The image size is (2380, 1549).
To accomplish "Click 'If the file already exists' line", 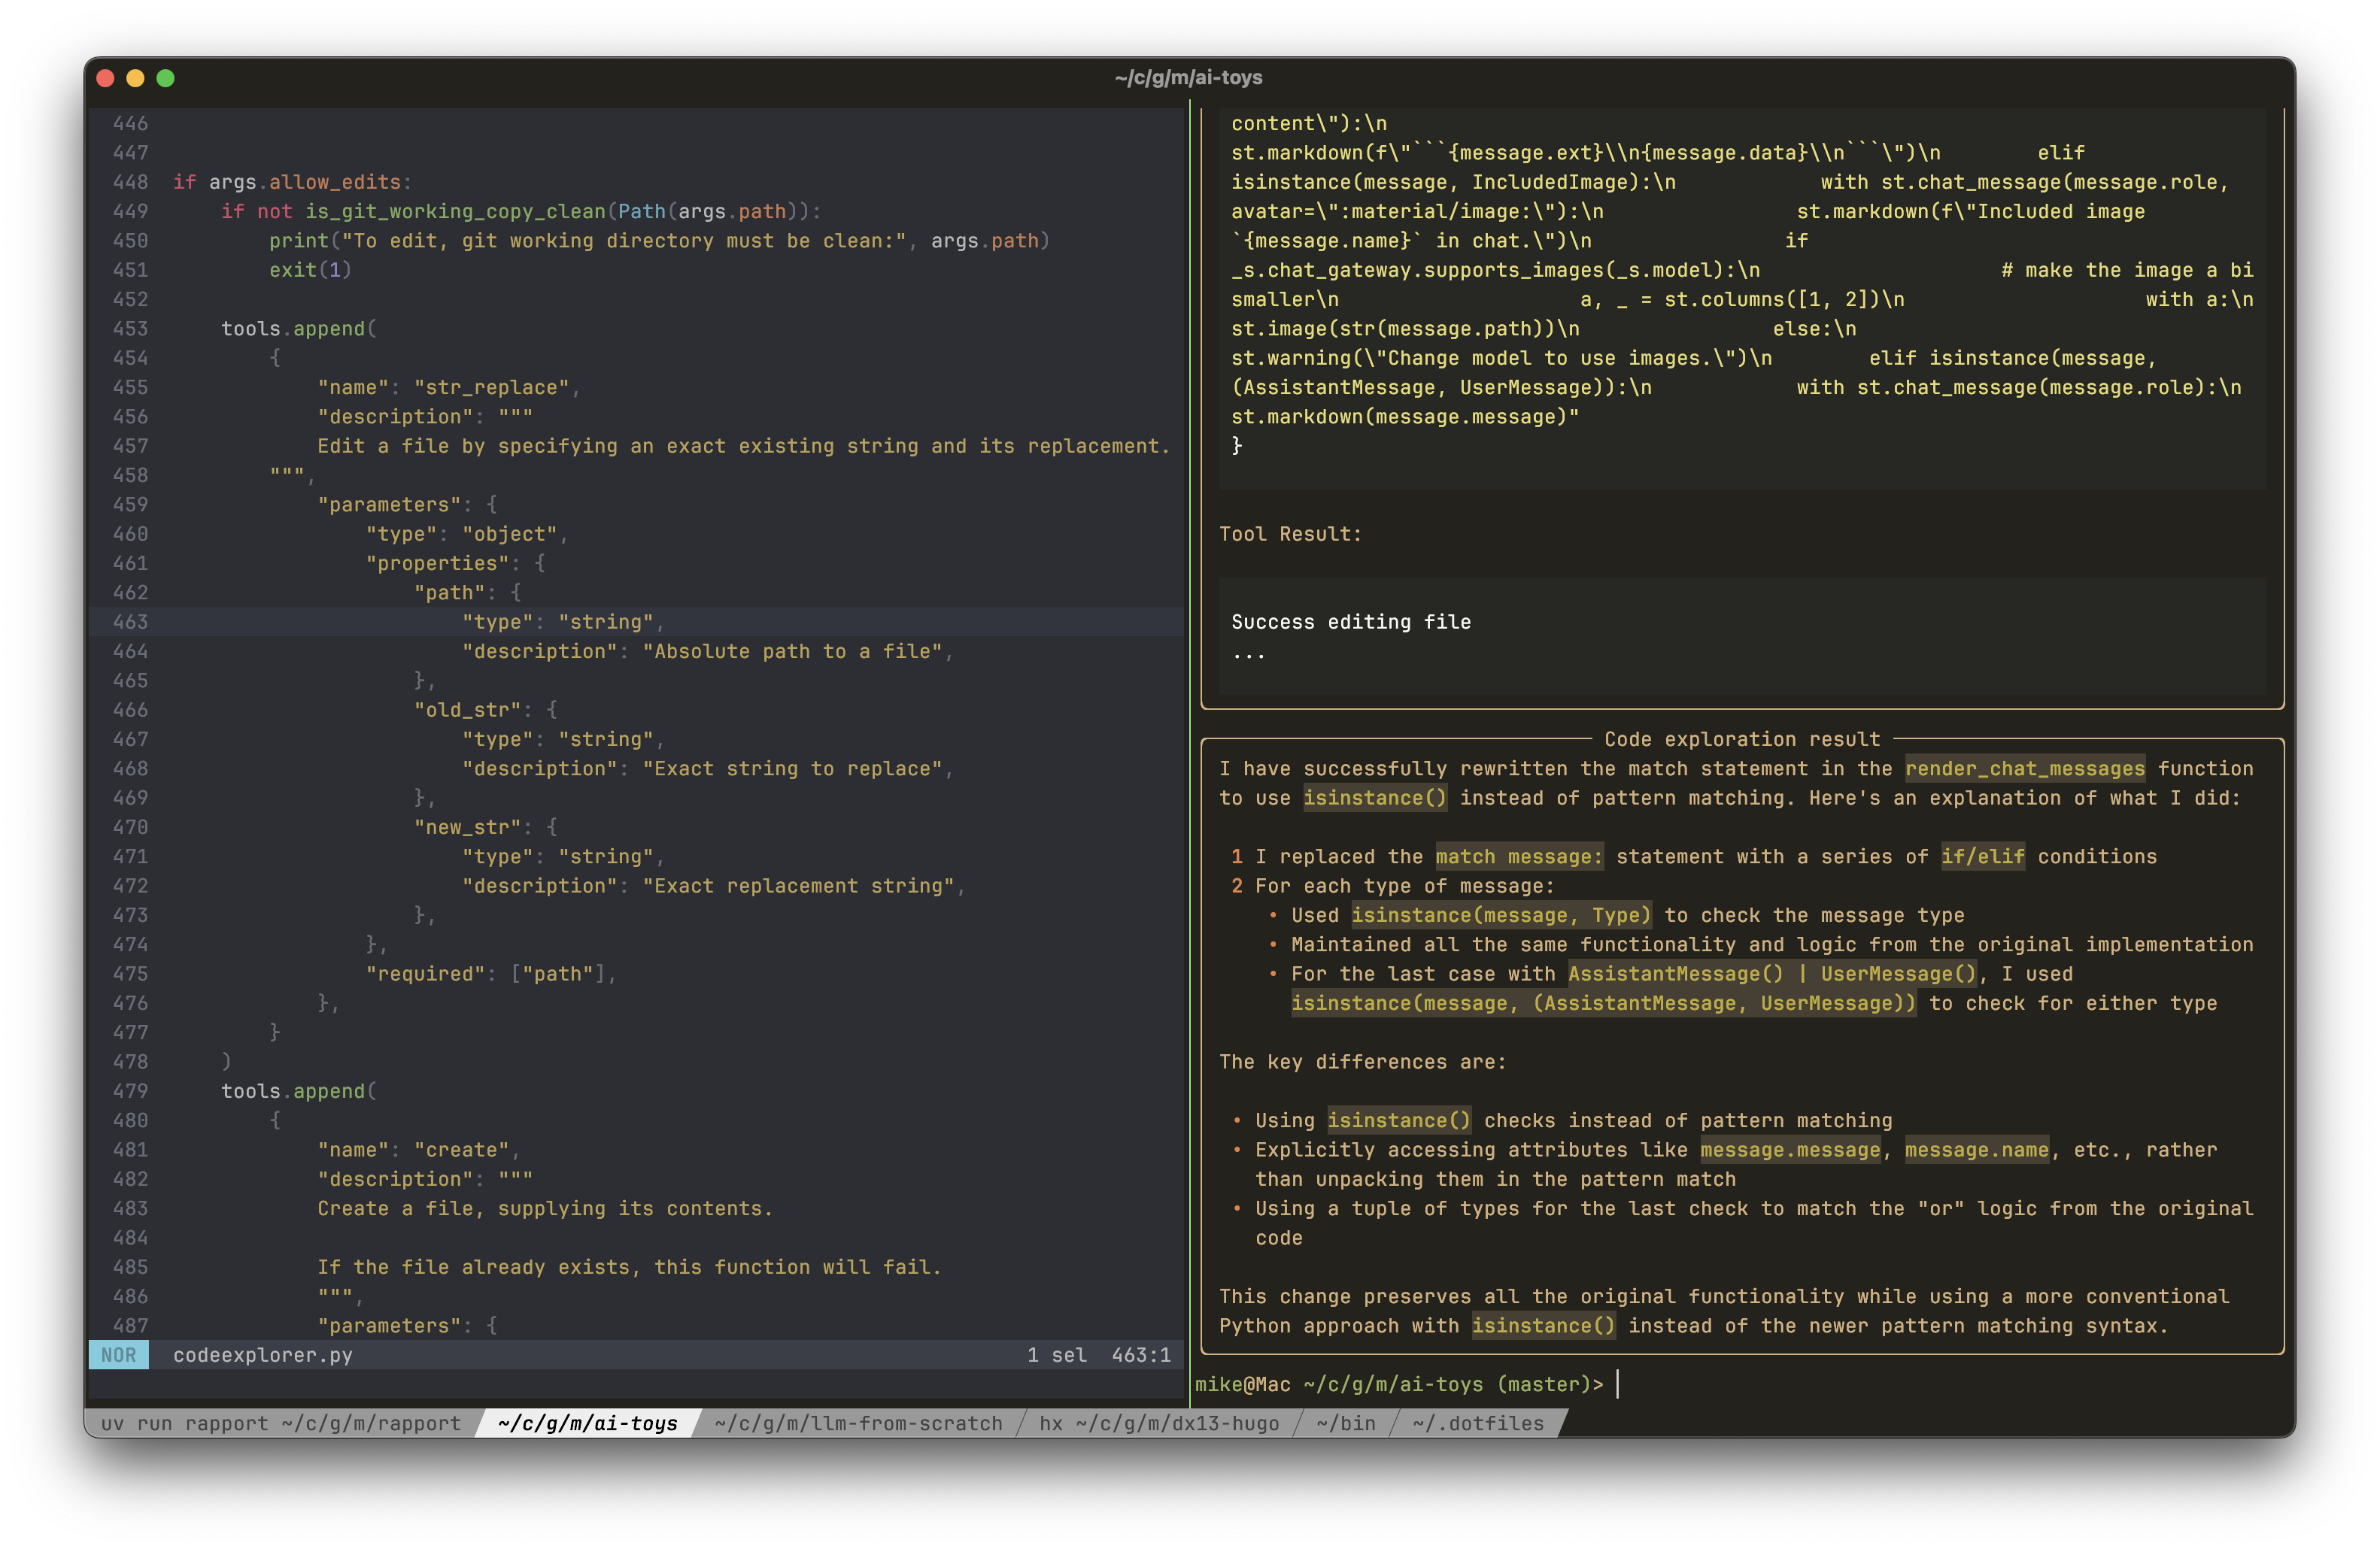I will coord(630,1267).
